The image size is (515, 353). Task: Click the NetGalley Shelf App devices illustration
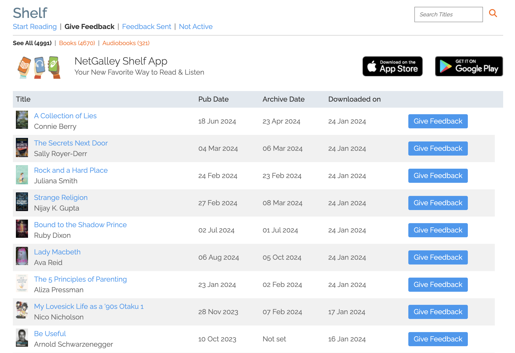39,67
